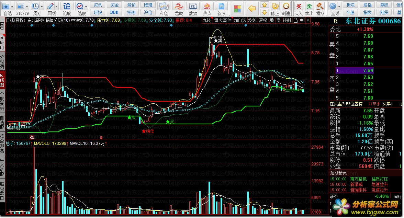The width and height of the screenshot is (404, 218).
Task: Click the 测速 speed test clock icon
Action: (x=286, y=6)
